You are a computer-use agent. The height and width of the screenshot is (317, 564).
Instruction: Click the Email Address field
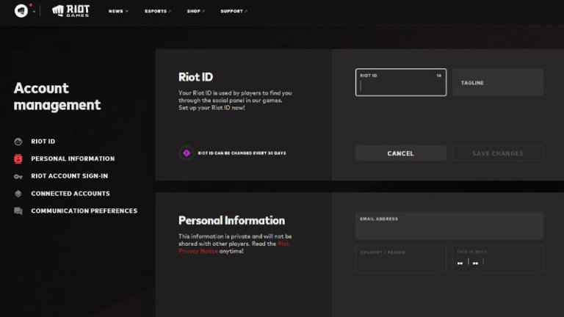(x=449, y=226)
